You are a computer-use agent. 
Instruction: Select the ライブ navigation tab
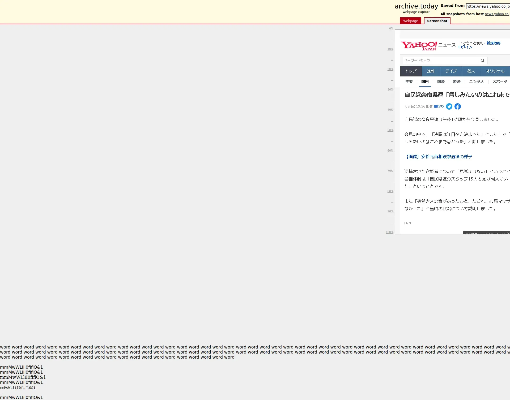point(451,71)
